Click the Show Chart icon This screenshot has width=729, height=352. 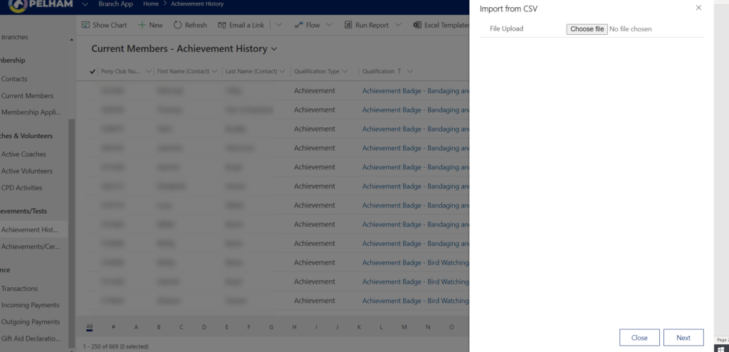pos(85,25)
